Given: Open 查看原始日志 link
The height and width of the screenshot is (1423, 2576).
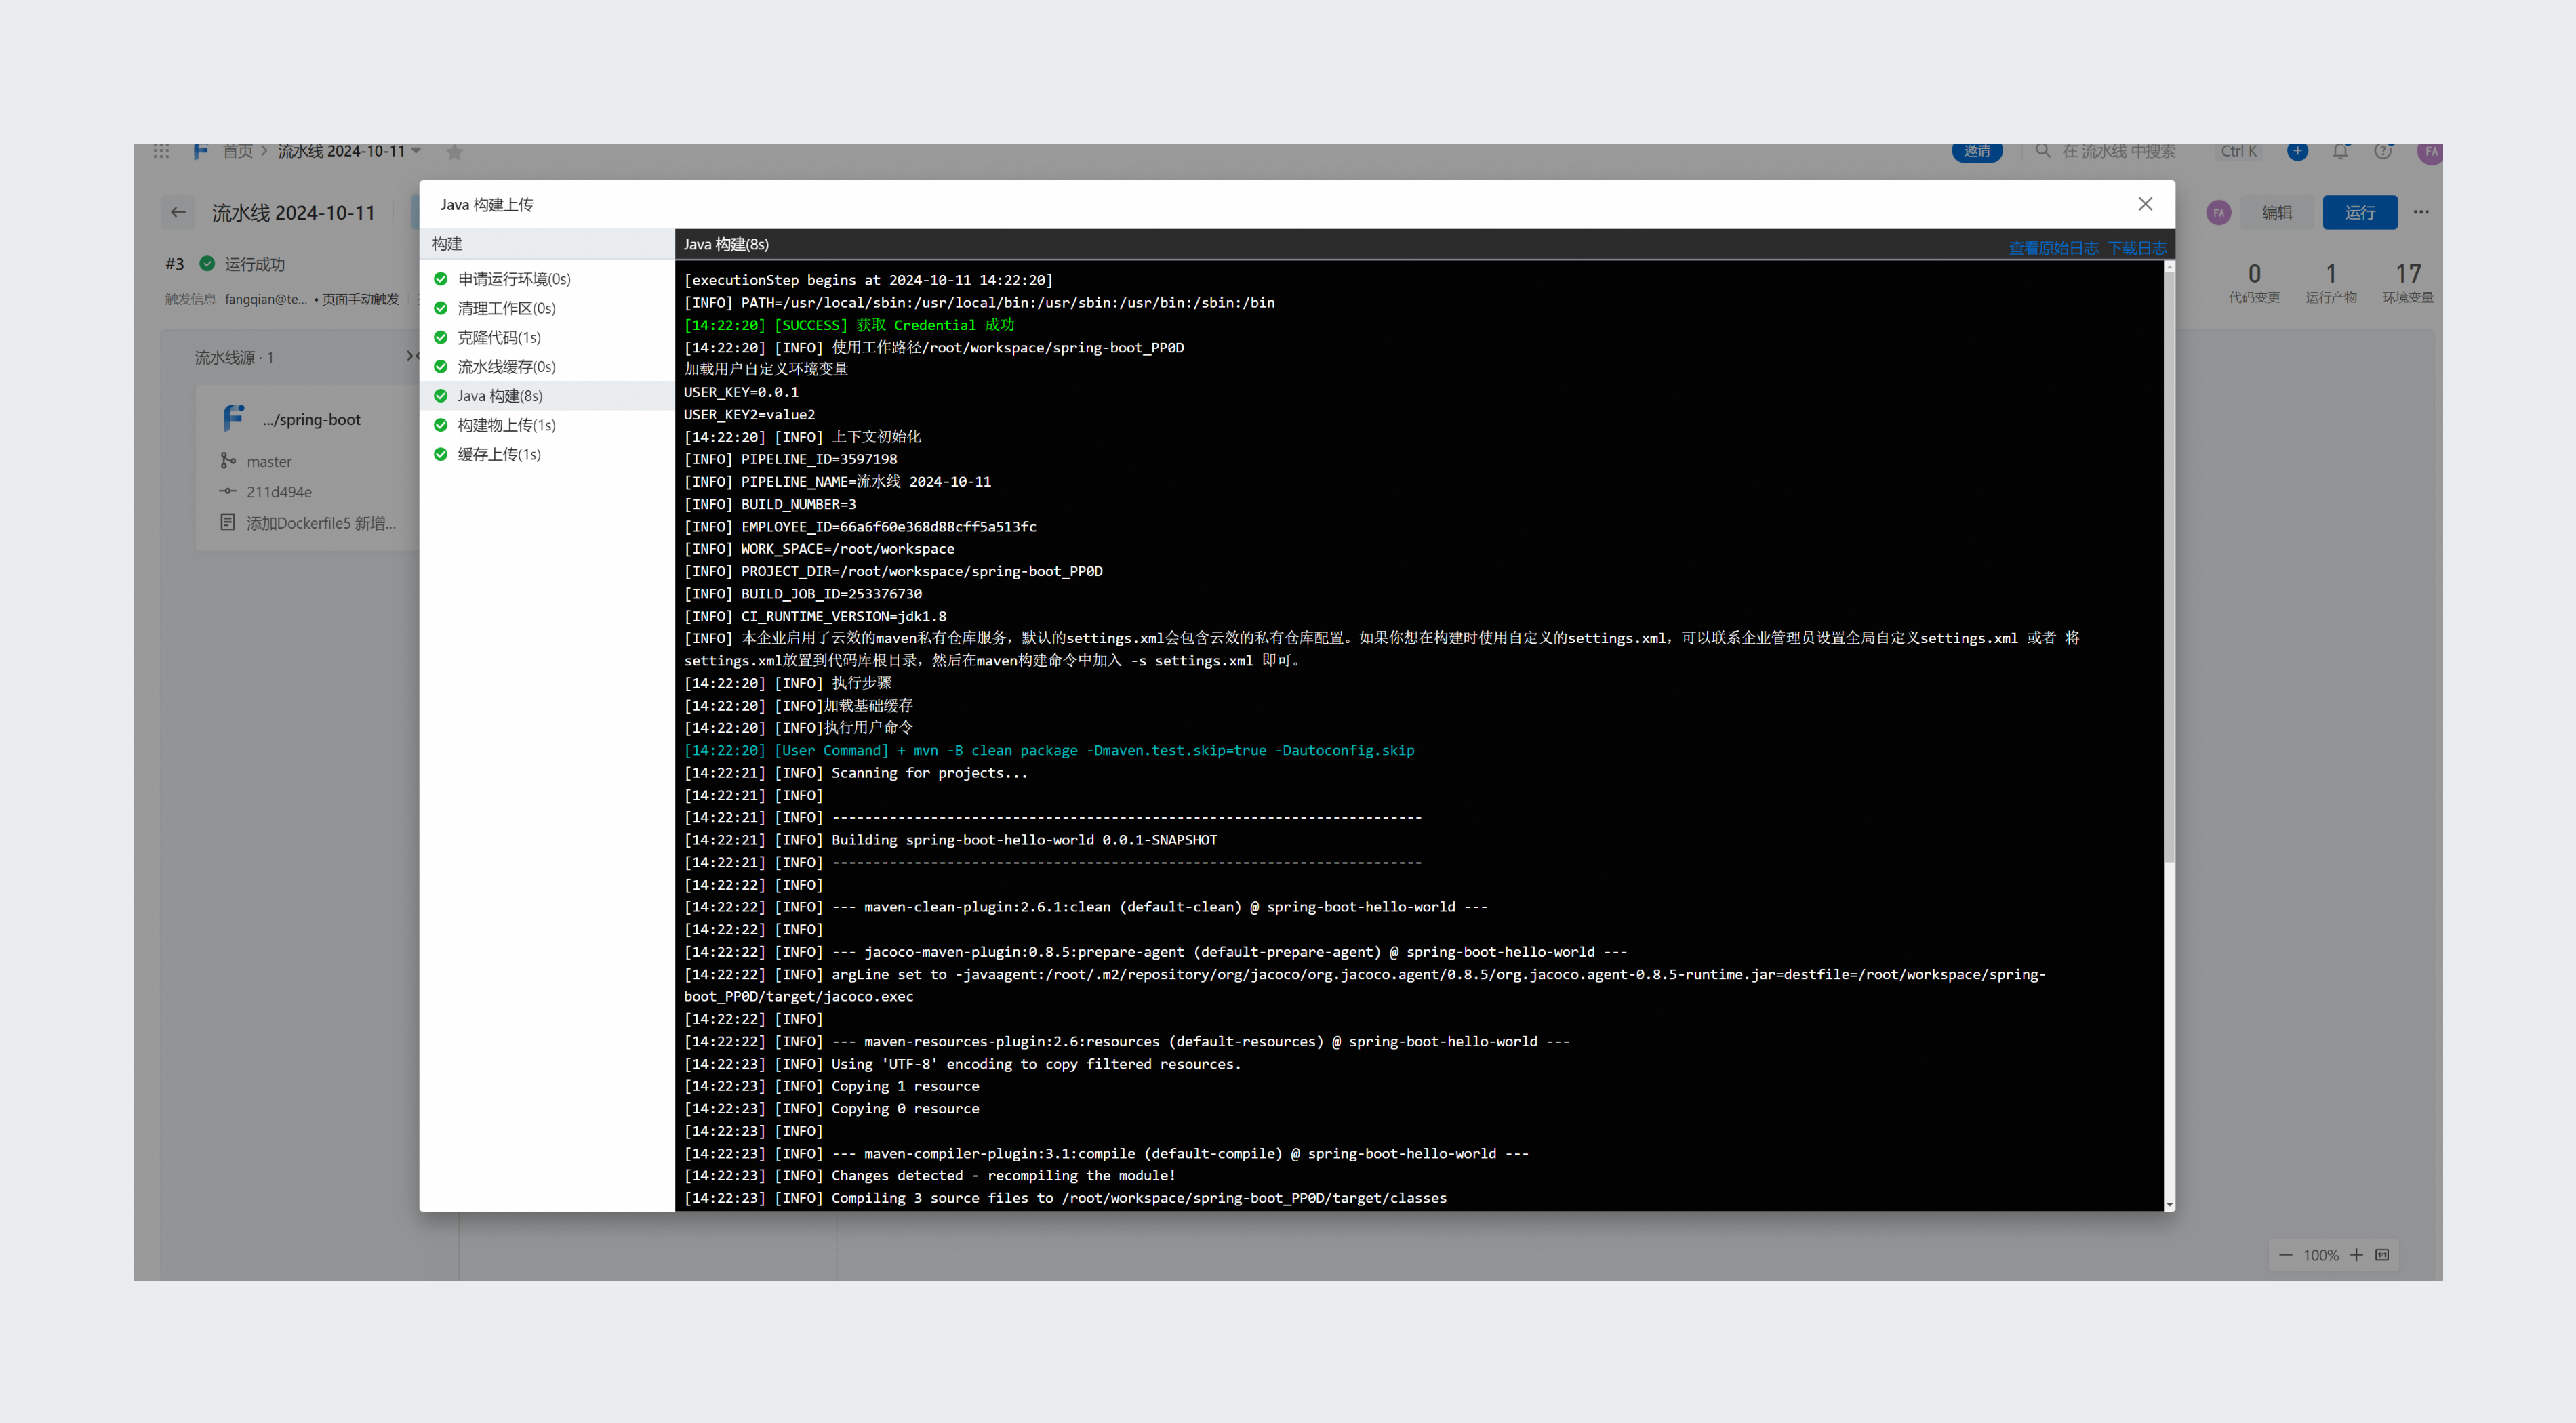Looking at the screenshot, I should tap(2053, 248).
